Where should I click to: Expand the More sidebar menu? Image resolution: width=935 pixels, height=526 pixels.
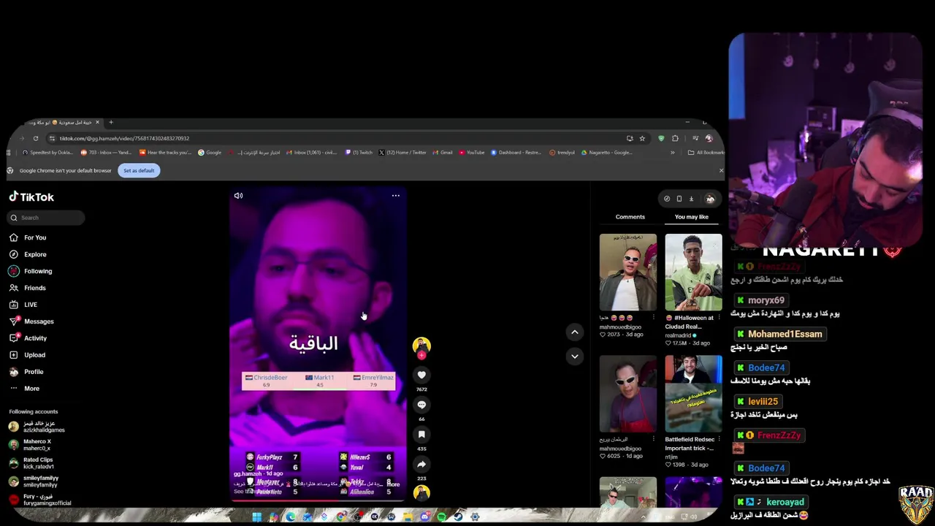click(x=25, y=389)
